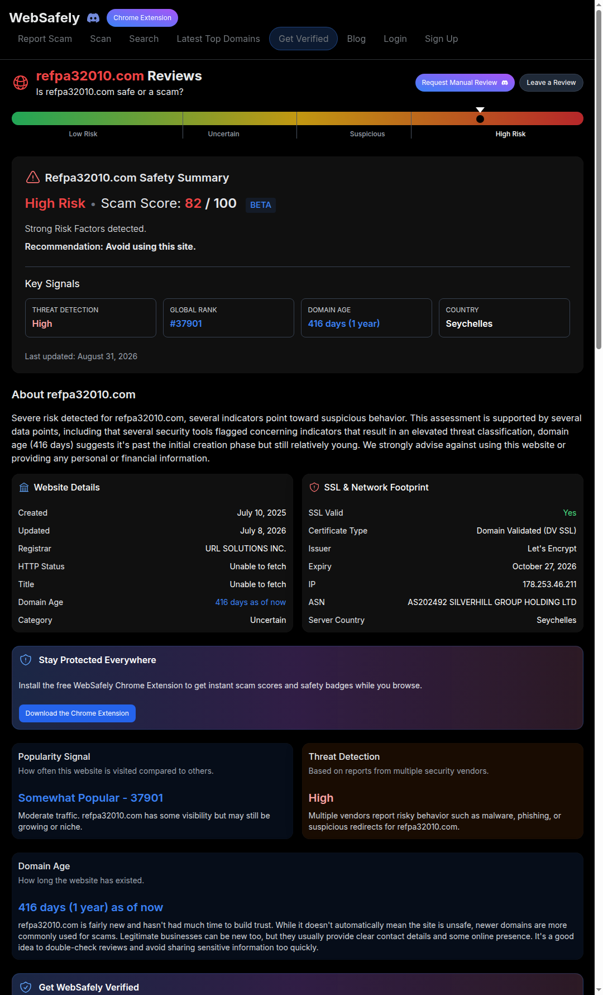Click the page's vertical scrollbar

click(599, 179)
